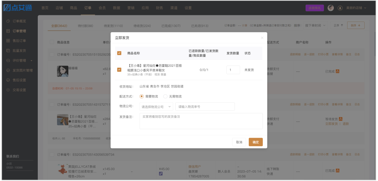Open the 芭蕾鞋 product thumbnail in order list
The height and width of the screenshot is (181, 378).
[63, 120]
